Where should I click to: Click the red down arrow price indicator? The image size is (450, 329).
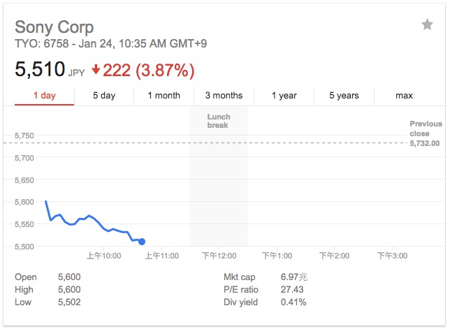click(x=96, y=71)
